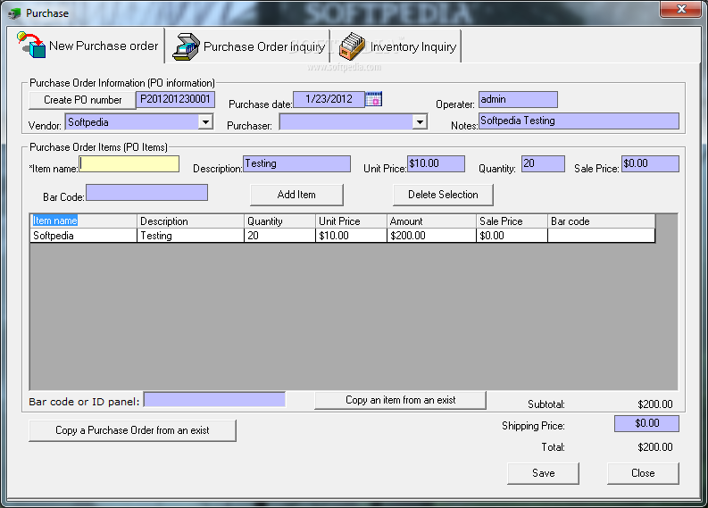Click the Unit Price input field
Viewport: 708px width, 508px height.
click(x=436, y=164)
